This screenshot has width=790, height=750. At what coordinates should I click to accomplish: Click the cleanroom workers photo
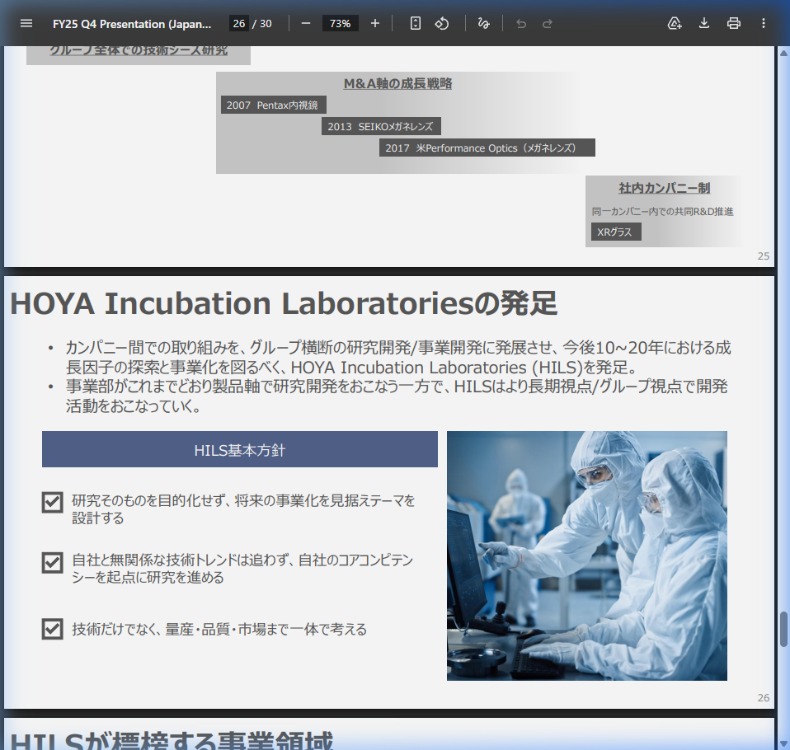587,555
